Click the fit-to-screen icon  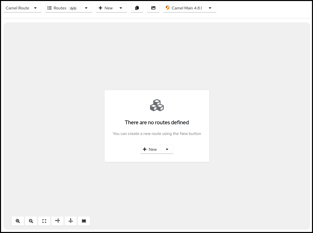tap(44, 221)
